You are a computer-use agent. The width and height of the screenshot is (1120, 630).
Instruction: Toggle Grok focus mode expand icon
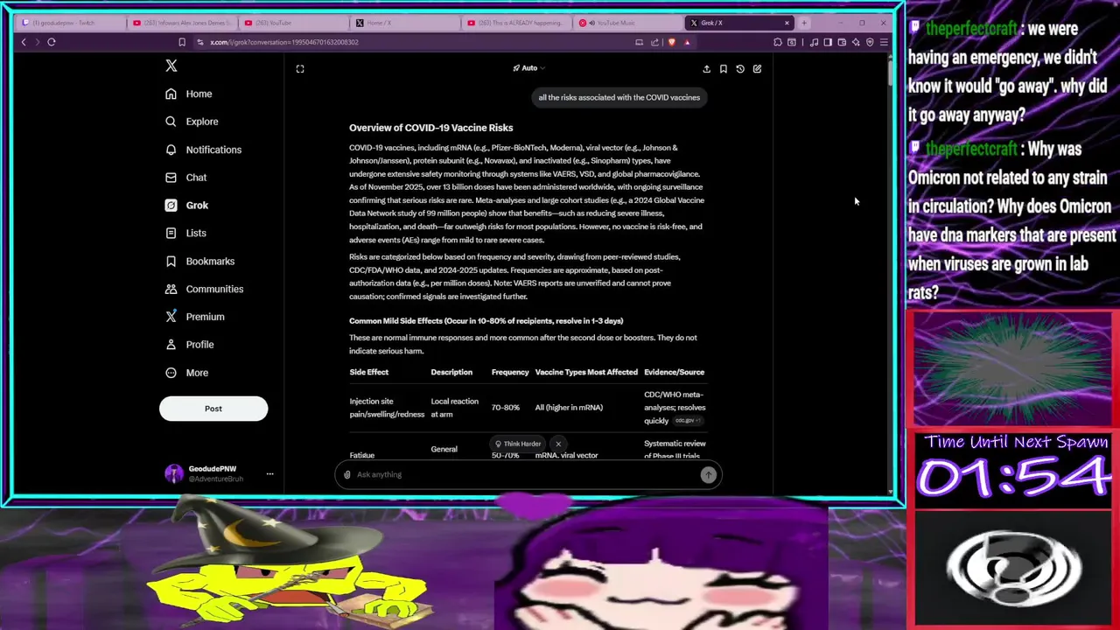coord(300,68)
